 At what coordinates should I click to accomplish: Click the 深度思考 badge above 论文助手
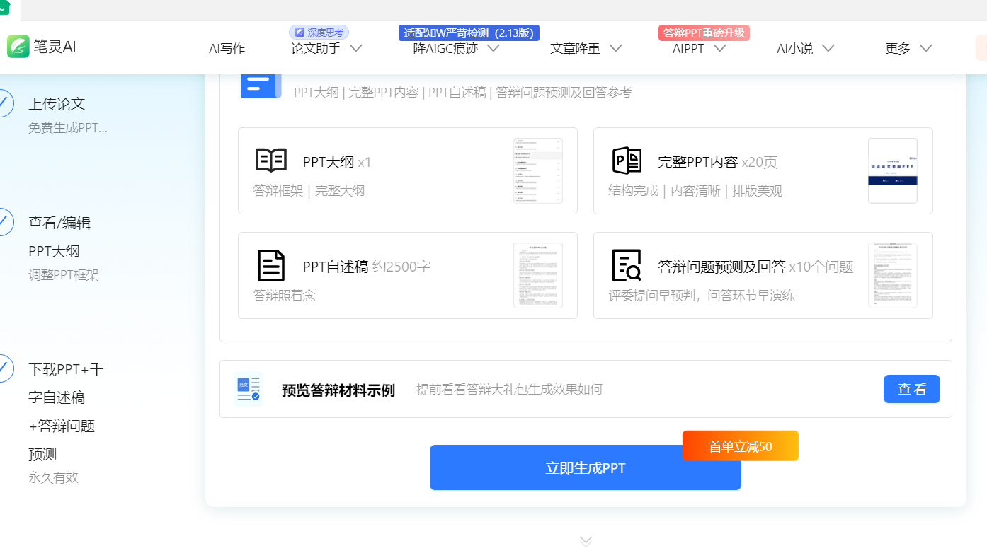point(318,32)
